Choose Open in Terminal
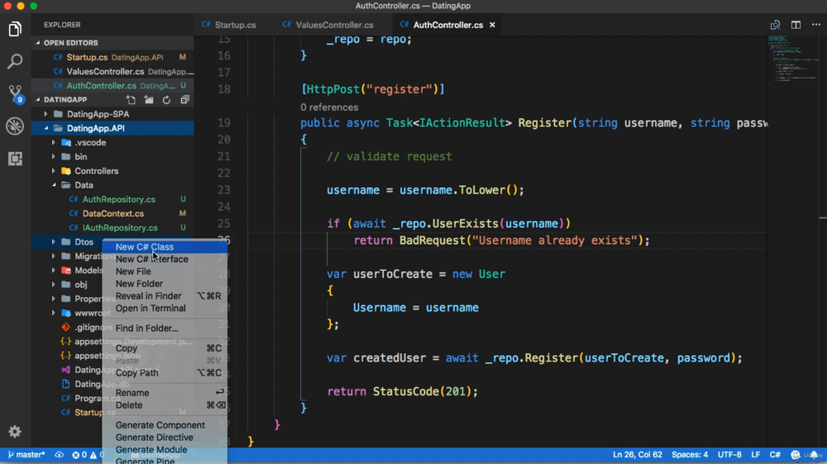The image size is (827, 464). click(x=165, y=308)
